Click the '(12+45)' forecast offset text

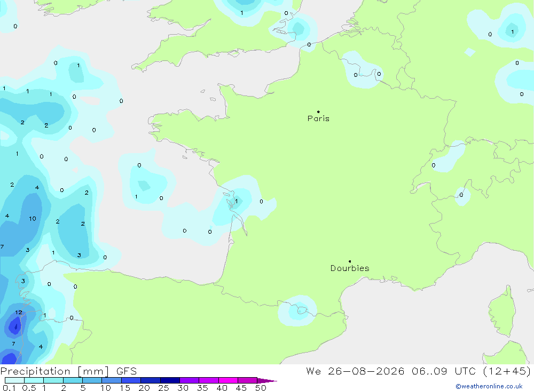(x=507, y=371)
